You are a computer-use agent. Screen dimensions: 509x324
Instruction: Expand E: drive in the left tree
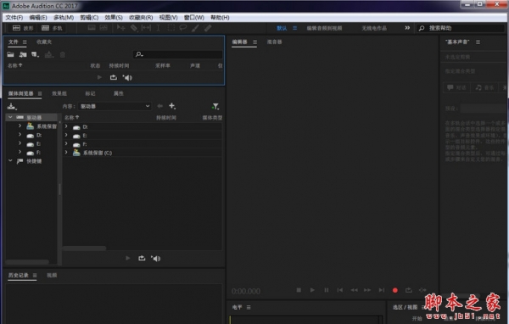click(x=20, y=143)
